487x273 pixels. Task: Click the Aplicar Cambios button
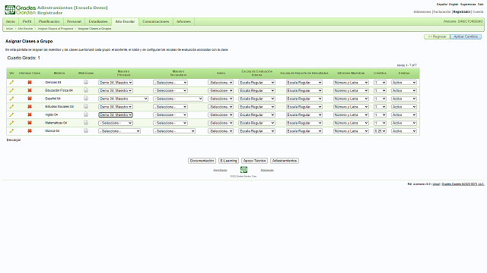466,36
